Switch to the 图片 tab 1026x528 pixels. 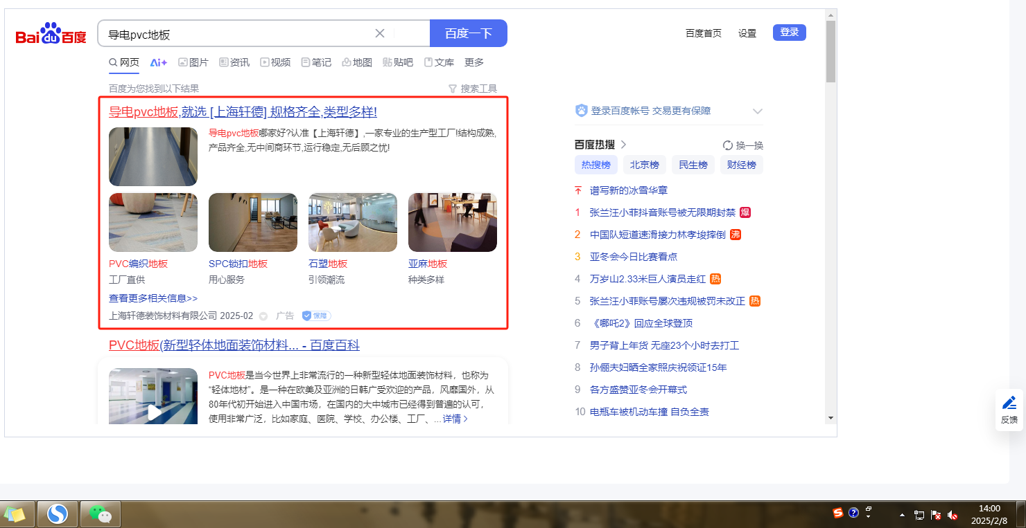tap(193, 62)
